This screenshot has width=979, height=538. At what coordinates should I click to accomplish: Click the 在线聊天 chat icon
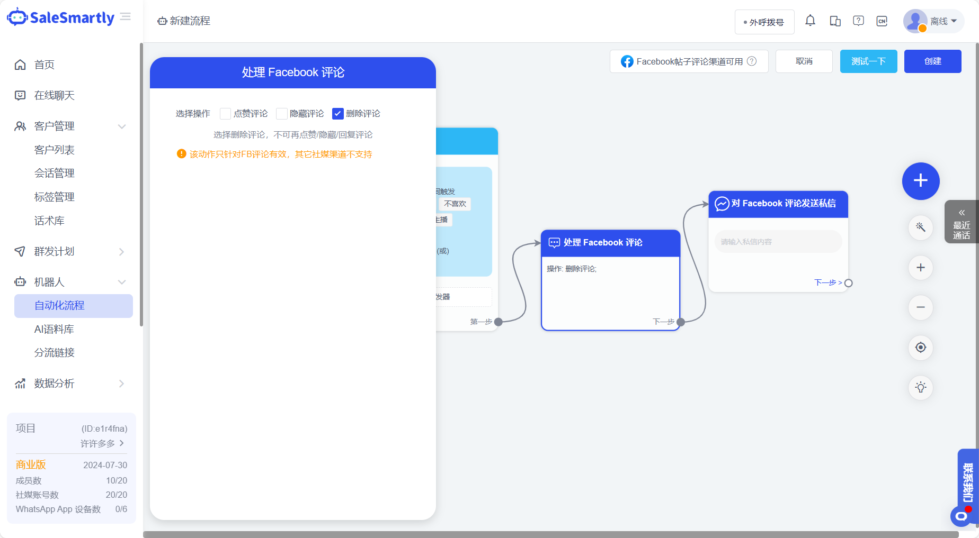20,95
